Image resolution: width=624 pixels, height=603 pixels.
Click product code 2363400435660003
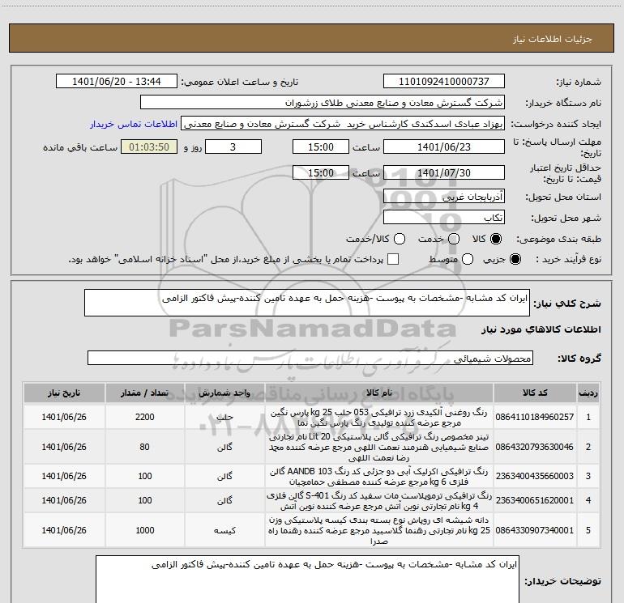point(535,476)
